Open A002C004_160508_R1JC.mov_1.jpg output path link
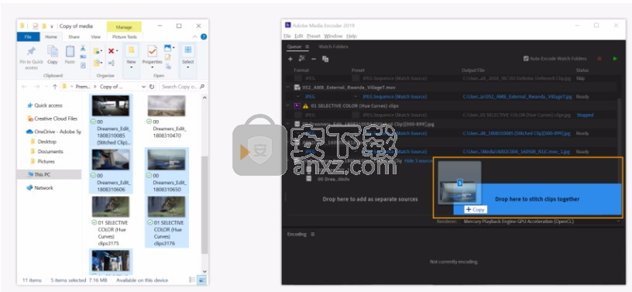 tap(517, 152)
